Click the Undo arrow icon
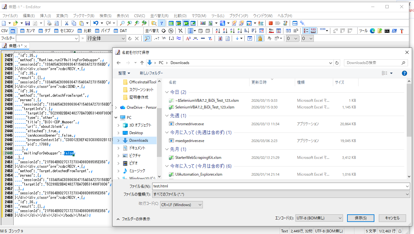The width and height of the screenshot is (414, 234). [96, 23]
